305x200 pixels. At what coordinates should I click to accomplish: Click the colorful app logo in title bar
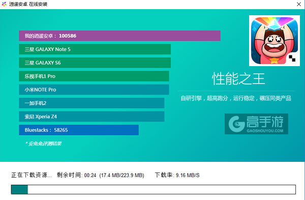[4, 4]
